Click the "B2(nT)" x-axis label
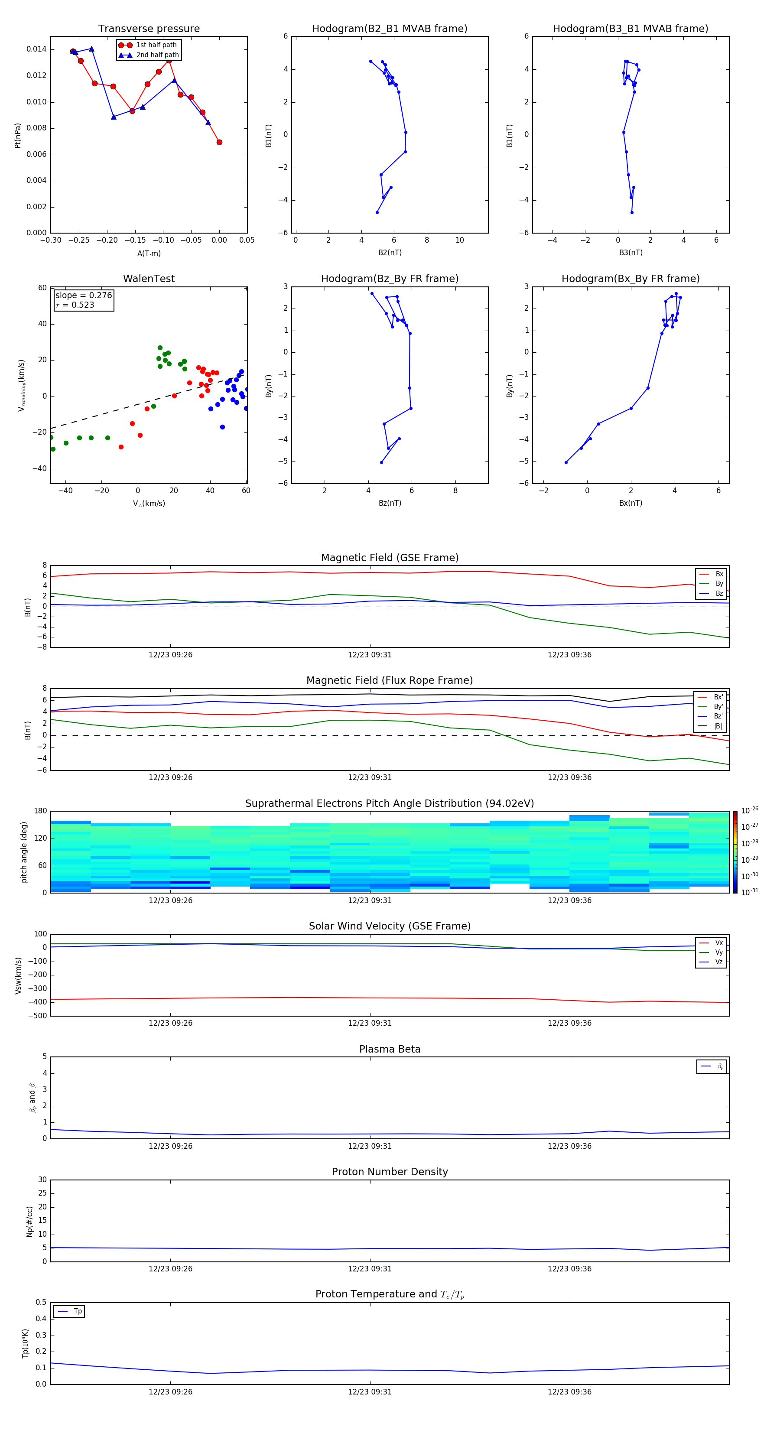 point(390,253)
